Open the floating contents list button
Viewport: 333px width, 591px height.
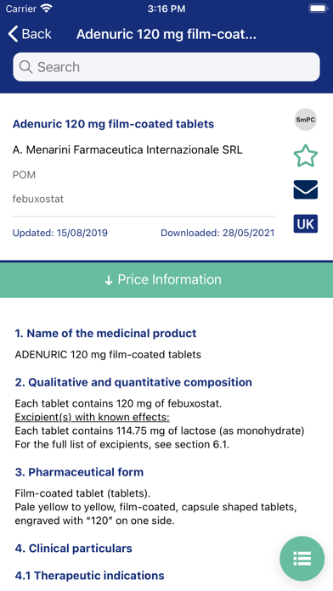pos(302,559)
